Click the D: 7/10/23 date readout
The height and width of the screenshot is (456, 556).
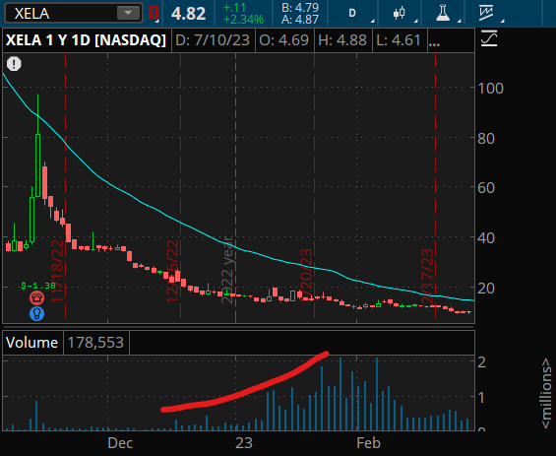coord(213,40)
